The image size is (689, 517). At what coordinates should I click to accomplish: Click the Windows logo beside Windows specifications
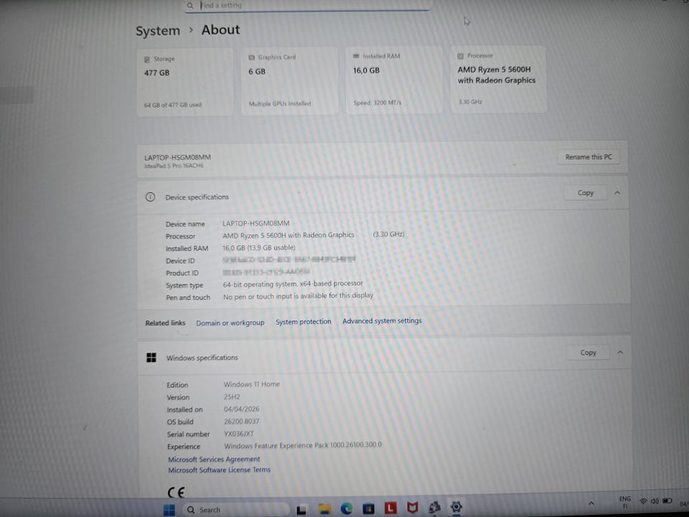click(151, 358)
